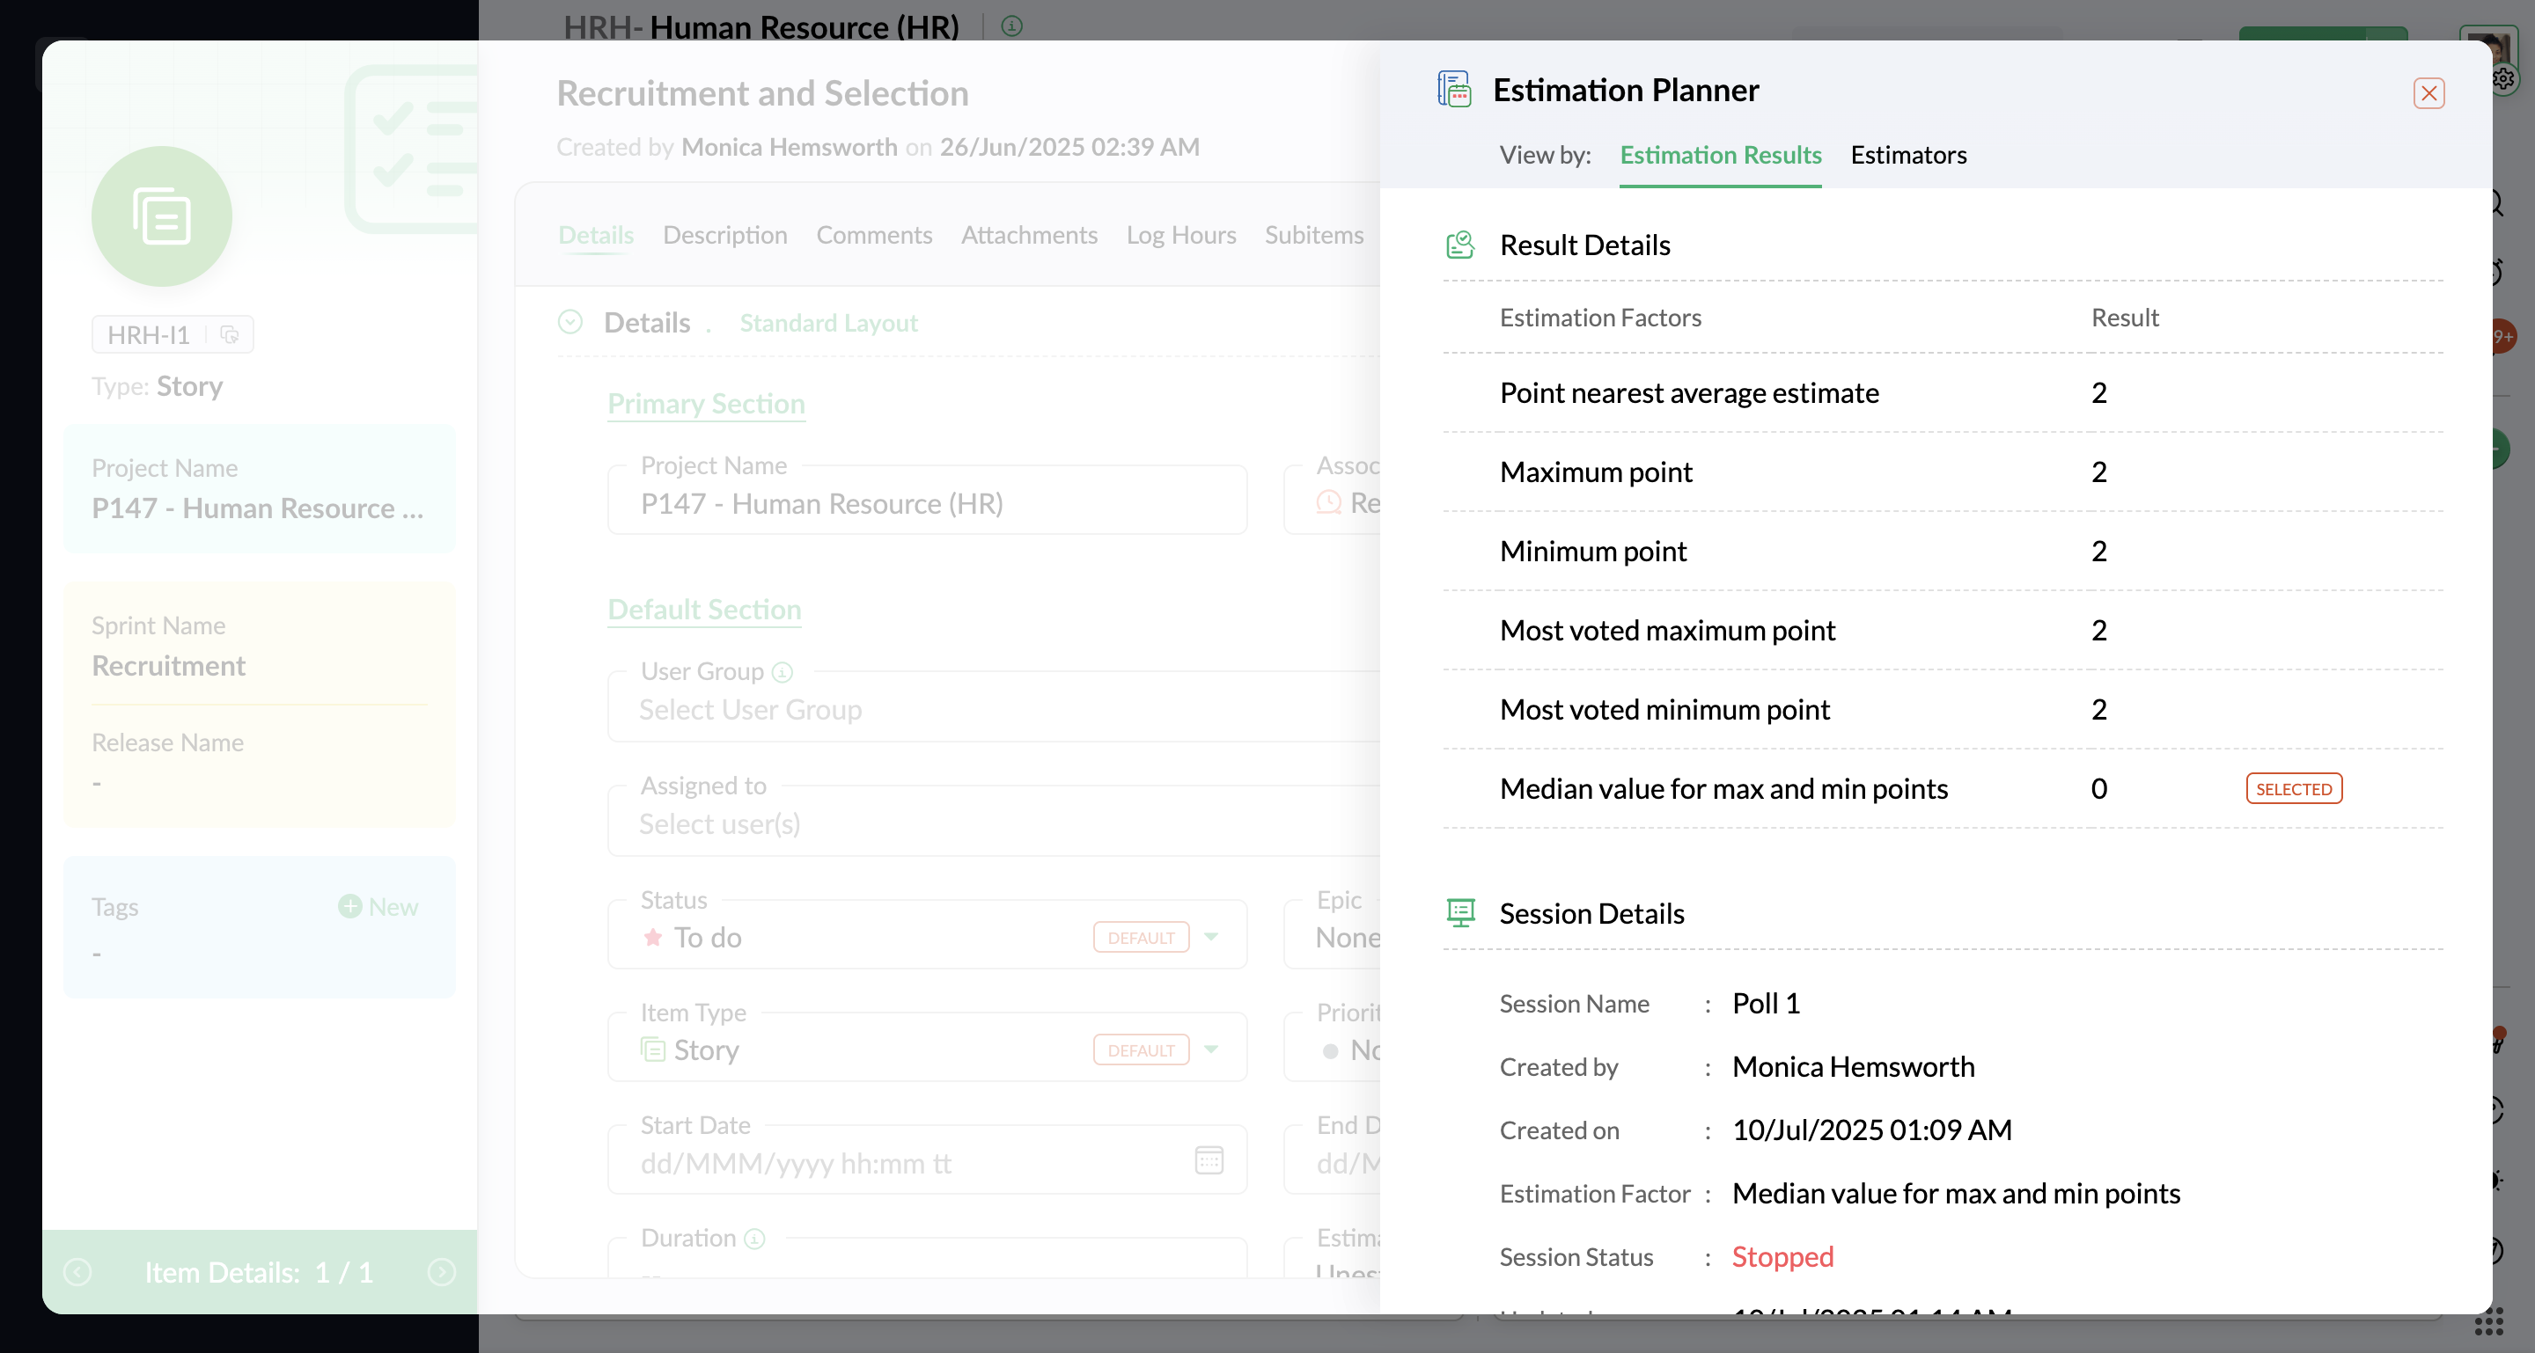
Task: Expand the Status To do dropdown arrow
Action: point(1210,937)
